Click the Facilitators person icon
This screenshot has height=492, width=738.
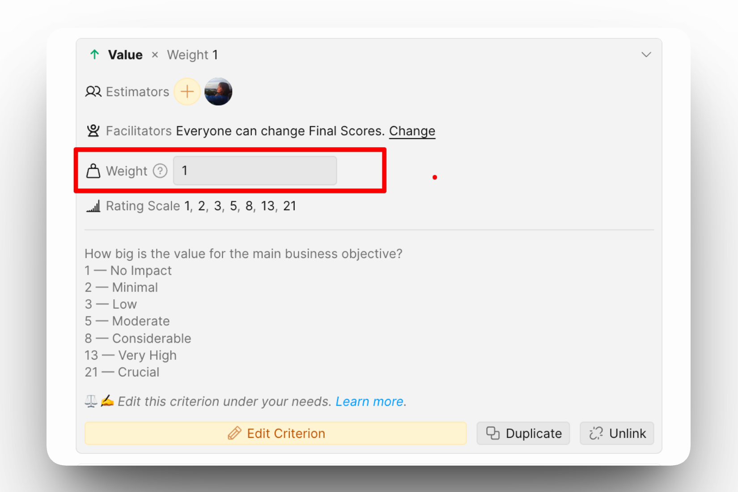tap(93, 131)
